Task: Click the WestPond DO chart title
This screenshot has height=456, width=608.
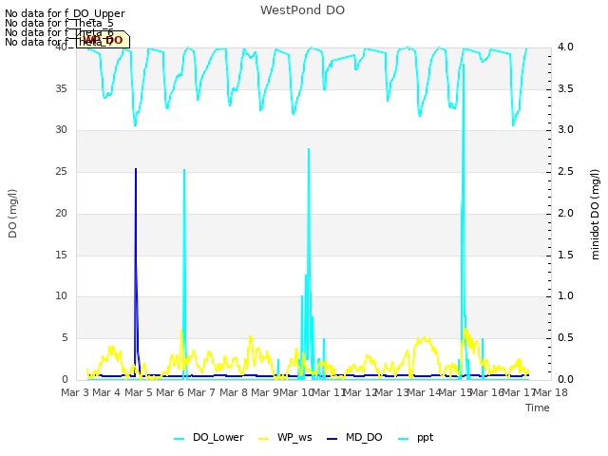Action: pos(302,10)
